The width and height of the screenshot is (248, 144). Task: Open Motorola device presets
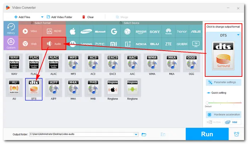point(73,44)
